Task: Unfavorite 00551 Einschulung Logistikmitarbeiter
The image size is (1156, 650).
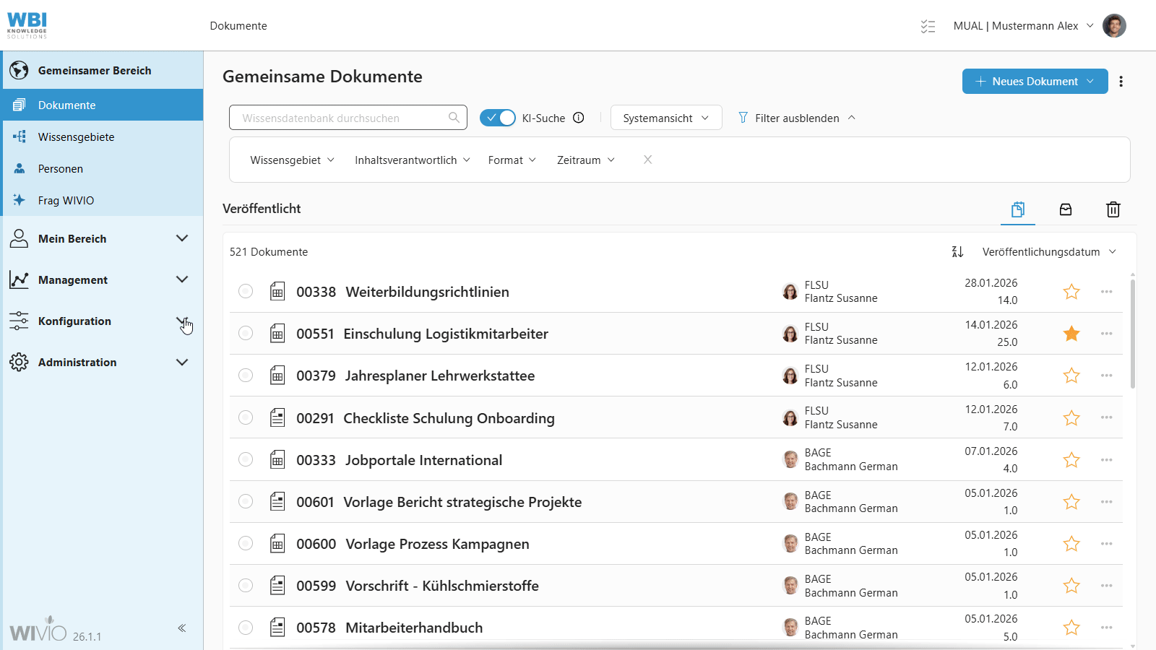Action: [1071, 334]
